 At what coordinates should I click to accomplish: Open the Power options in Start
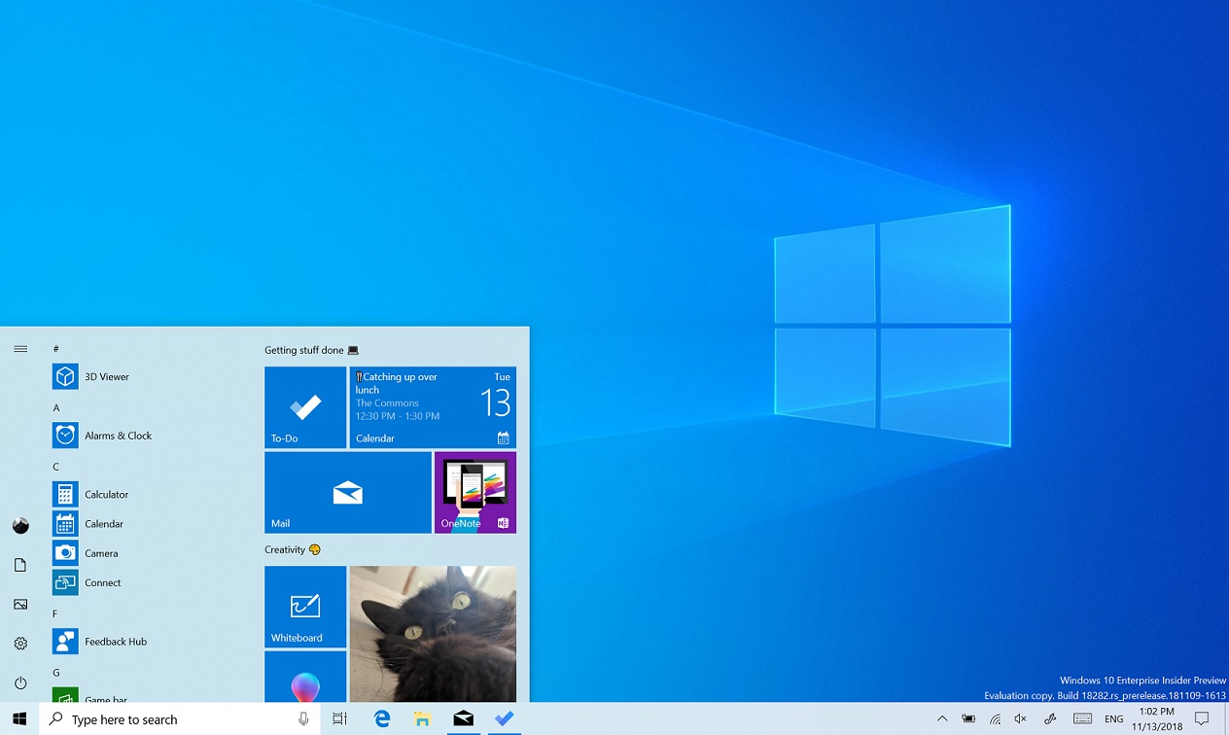click(x=20, y=681)
